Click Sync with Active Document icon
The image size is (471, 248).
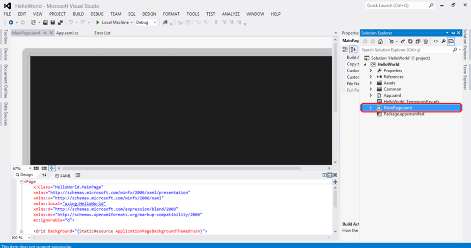[403, 41]
